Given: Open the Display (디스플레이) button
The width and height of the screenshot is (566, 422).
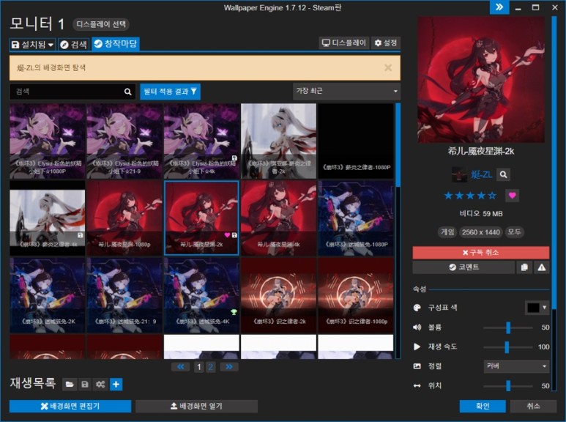Looking at the screenshot, I should coord(344,43).
